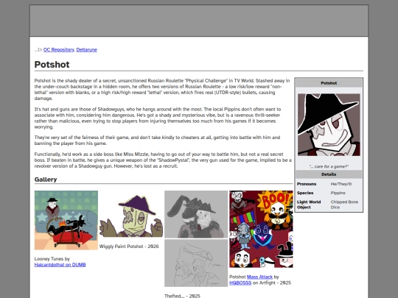Click the Pronouns label in infobox
Viewport: 398px width, 298px height.
pyautogui.click(x=307, y=184)
